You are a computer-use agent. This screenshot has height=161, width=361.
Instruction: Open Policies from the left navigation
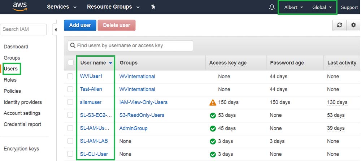point(12,91)
